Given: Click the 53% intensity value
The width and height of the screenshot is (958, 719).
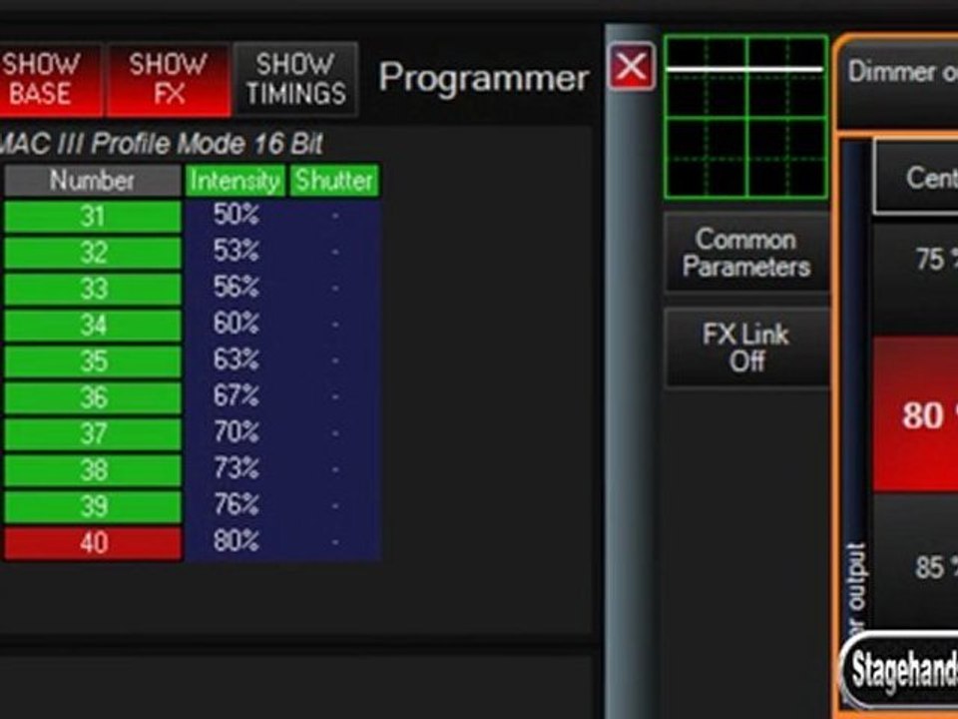Looking at the screenshot, I should coord(237,252).
